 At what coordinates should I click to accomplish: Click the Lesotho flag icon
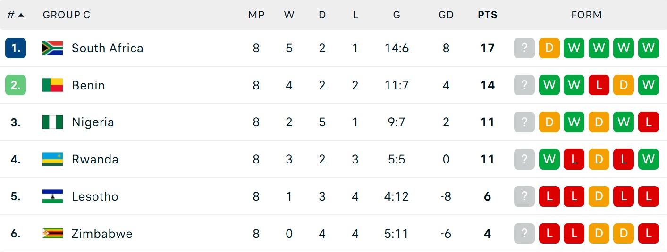[52, 196]
